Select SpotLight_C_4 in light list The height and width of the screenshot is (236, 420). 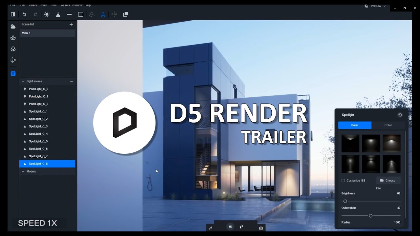click(x=47, y=134)
